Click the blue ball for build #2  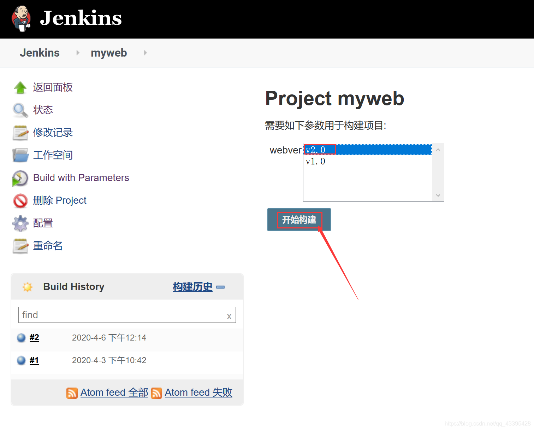pos(21,338)
